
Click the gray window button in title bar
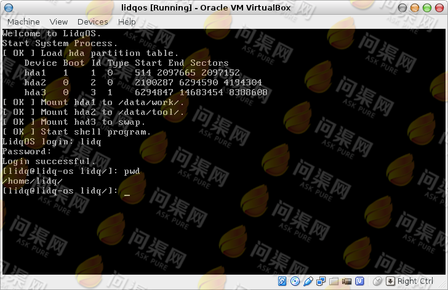pos(402,8)
